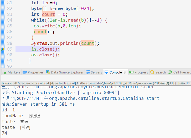Click the Call Hierarchy icon
Viewport: 191px width, 138px height.
tap(170, 72)
